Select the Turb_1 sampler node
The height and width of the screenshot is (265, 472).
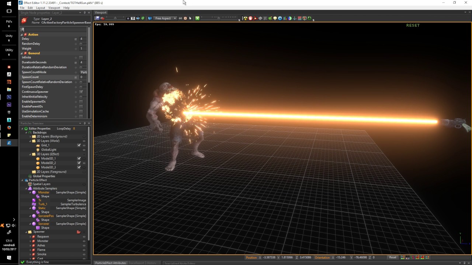[43, 204]
